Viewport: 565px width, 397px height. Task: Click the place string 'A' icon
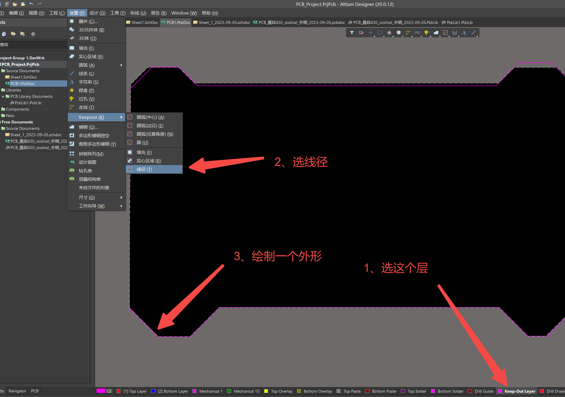pyautogui.click(x=464, y=33)
